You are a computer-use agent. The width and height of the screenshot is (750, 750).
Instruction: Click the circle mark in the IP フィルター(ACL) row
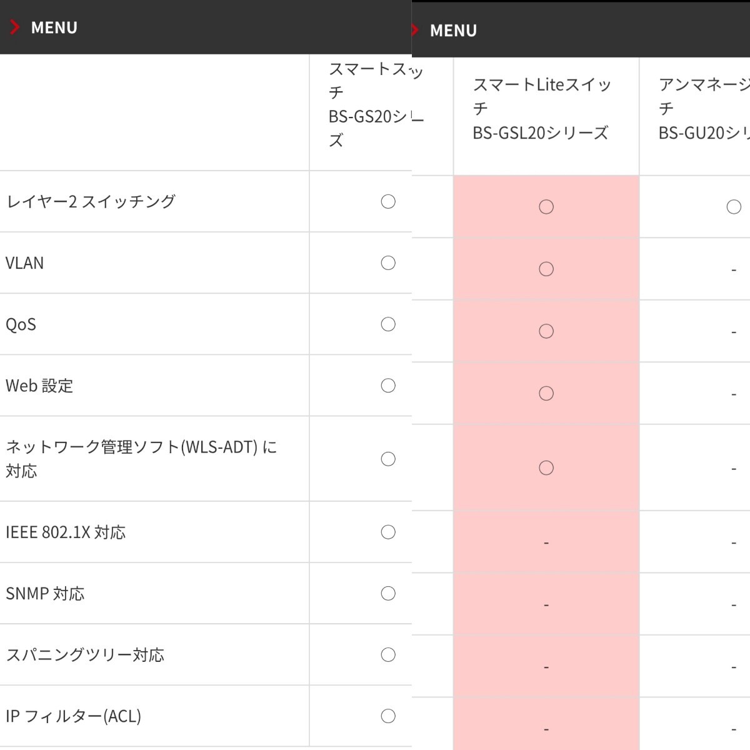coord(388,716)
